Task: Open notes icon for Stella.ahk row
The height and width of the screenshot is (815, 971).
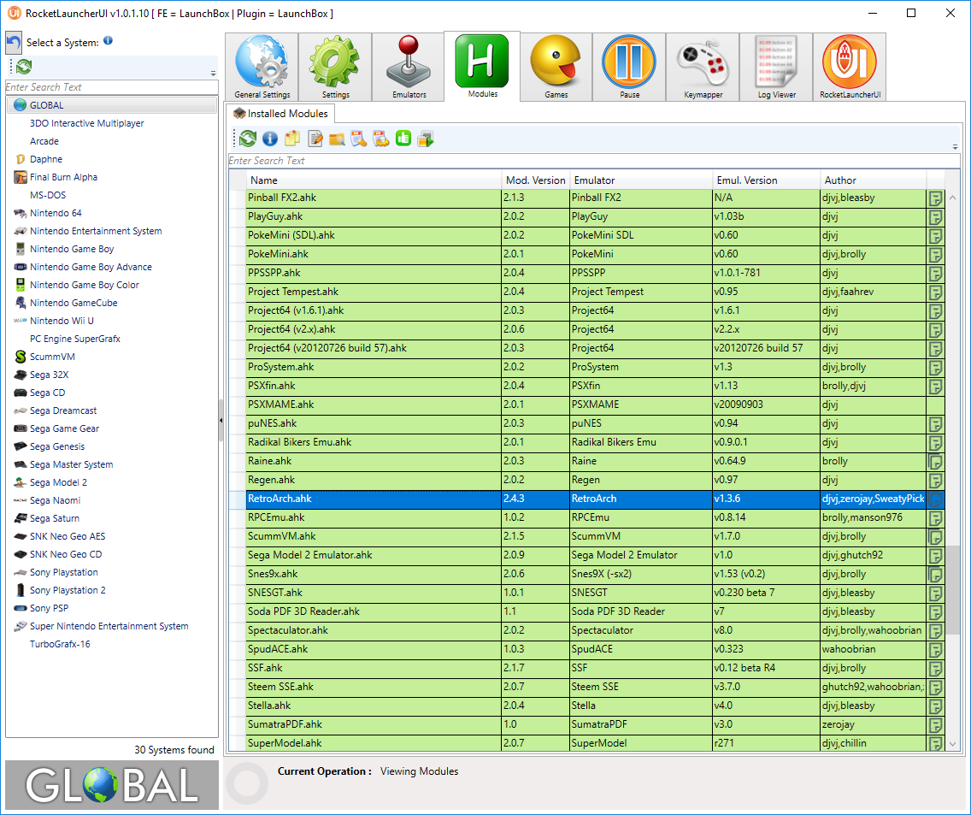Action: (935, 706)
